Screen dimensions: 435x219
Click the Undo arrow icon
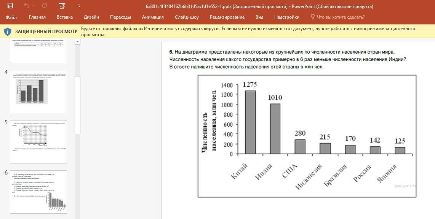[27, 6]
